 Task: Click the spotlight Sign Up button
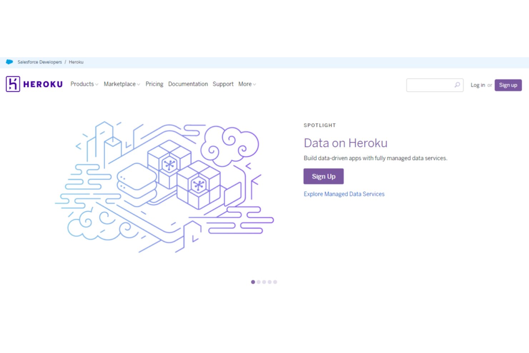coord(323,176)
